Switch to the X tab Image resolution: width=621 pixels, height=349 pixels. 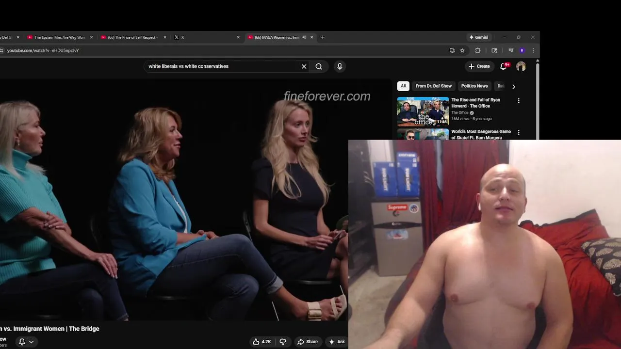point(206,37)
